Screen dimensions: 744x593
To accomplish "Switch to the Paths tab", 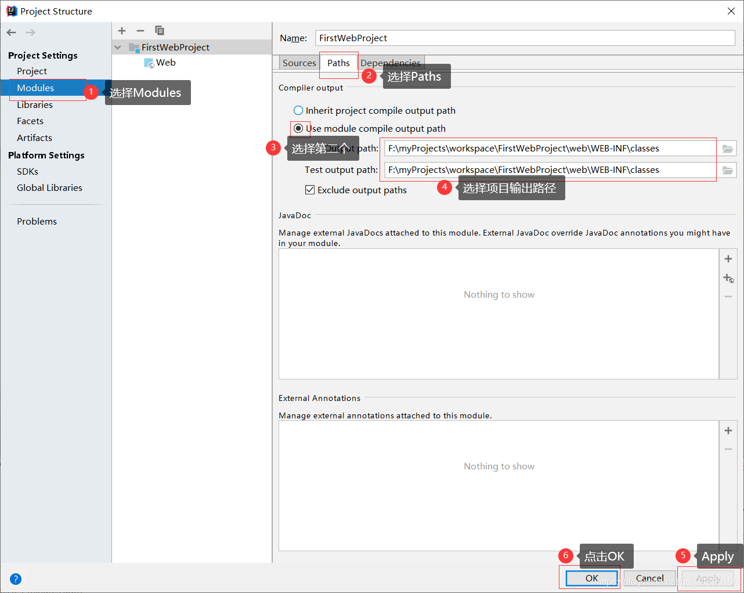I will [338, 63].
